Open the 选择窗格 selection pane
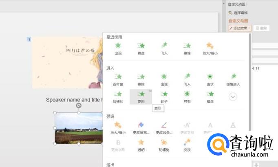Image resolution: width=278 pixels, height=167 pixels. click(x=238, y=13)
